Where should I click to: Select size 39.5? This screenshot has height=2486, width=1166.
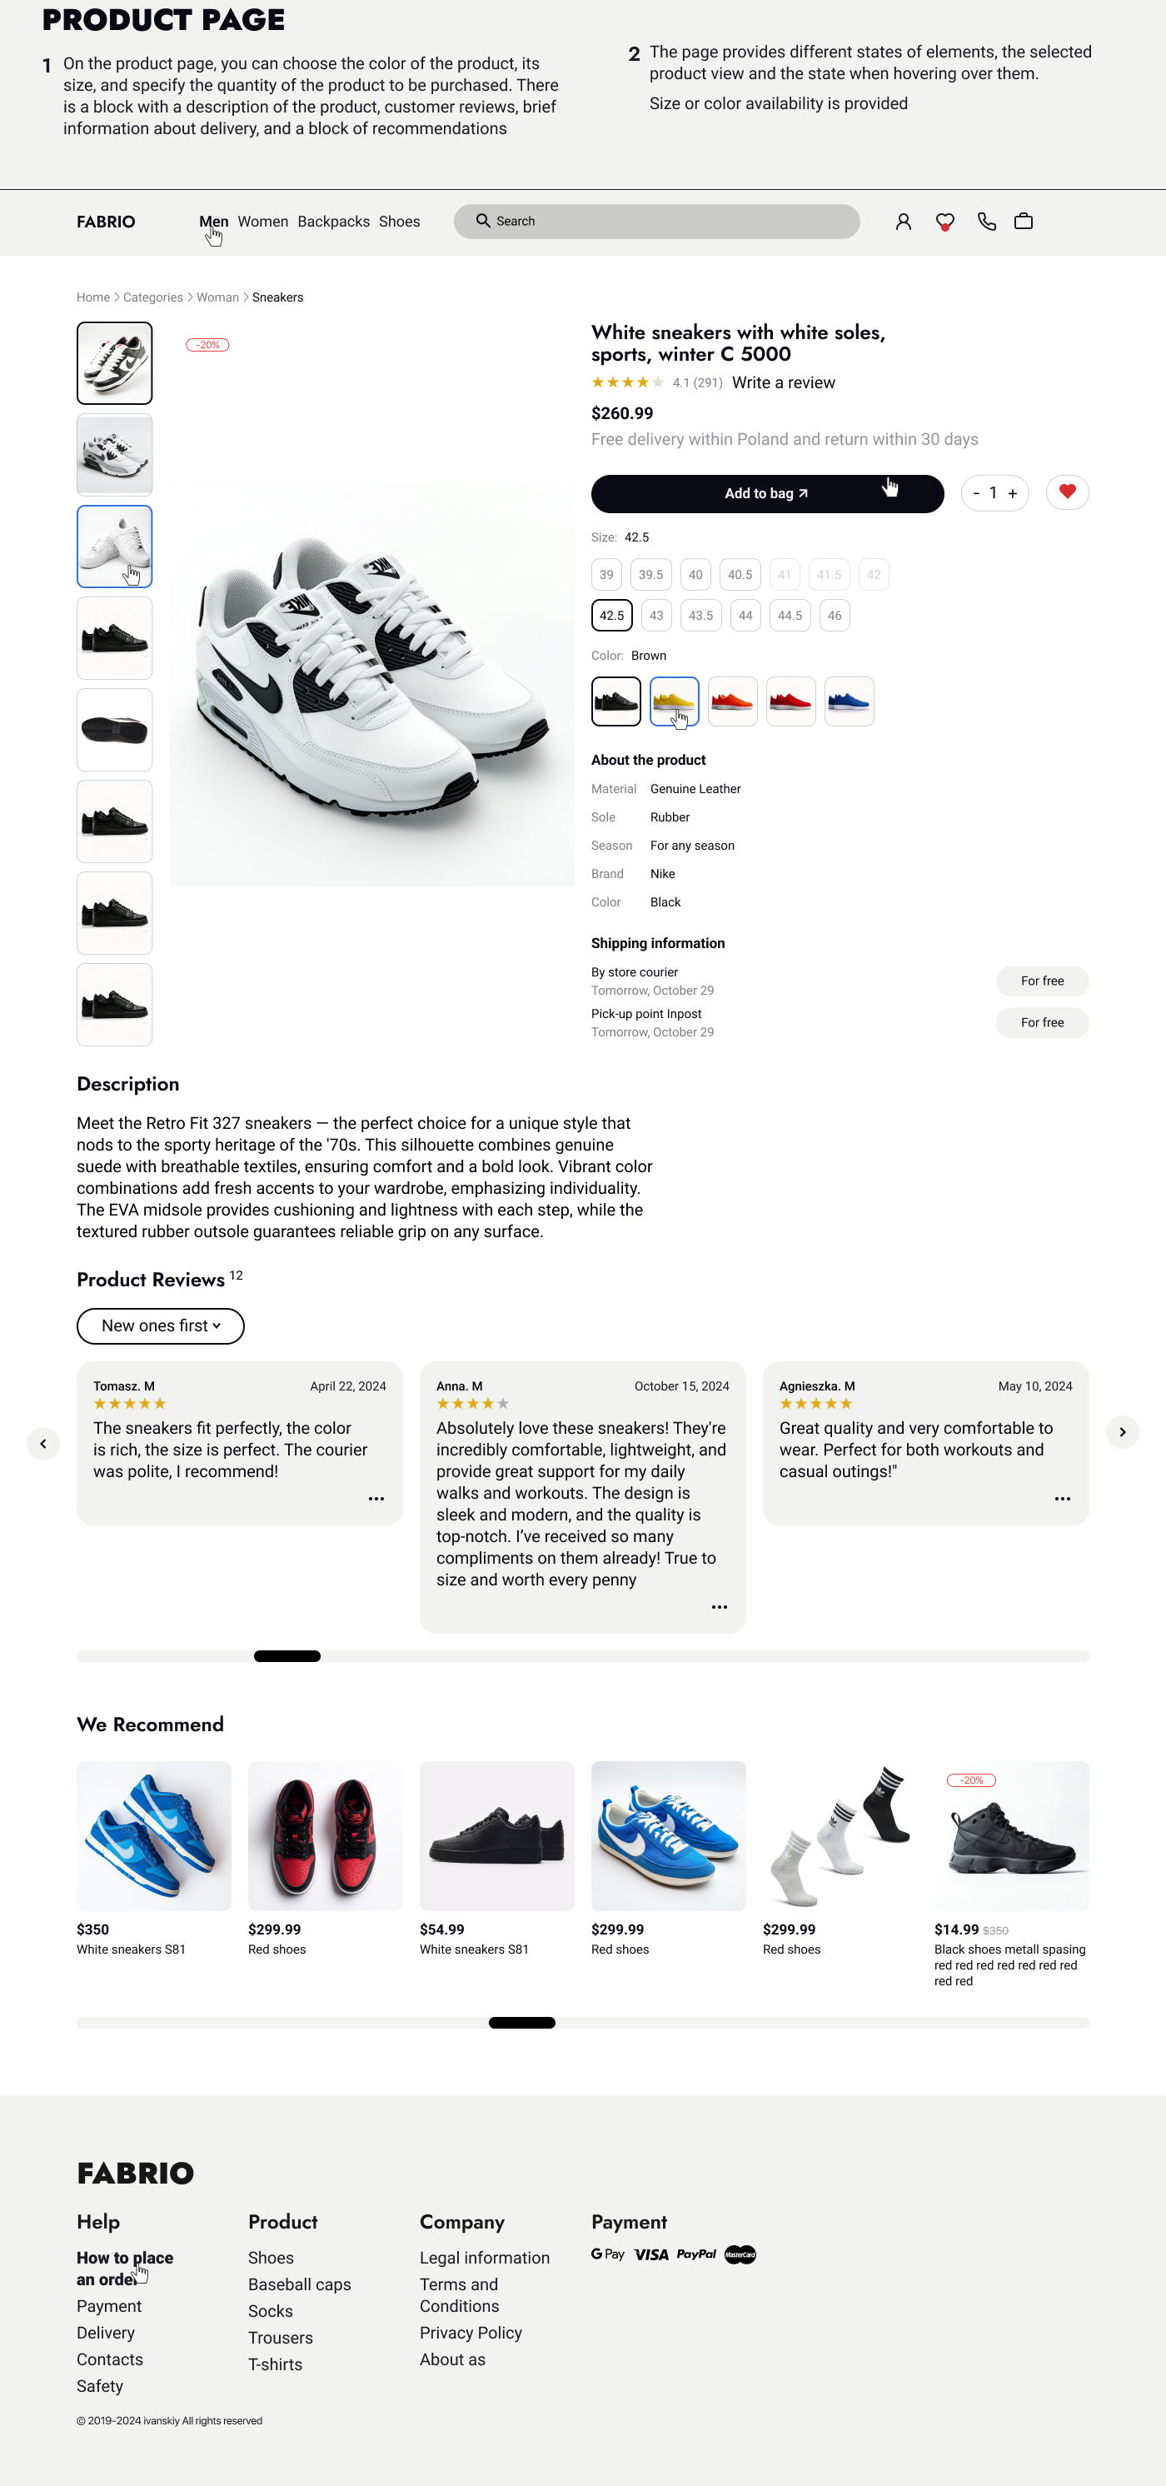coord(651,575)
